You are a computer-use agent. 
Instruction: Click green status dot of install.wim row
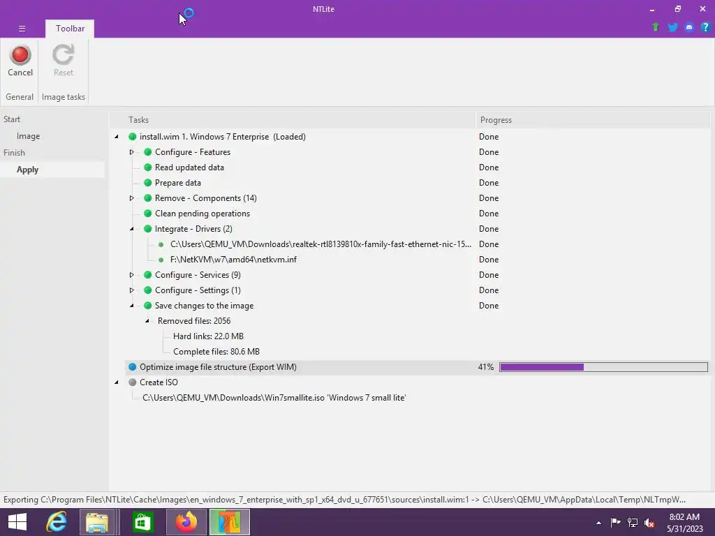point(132,137)
